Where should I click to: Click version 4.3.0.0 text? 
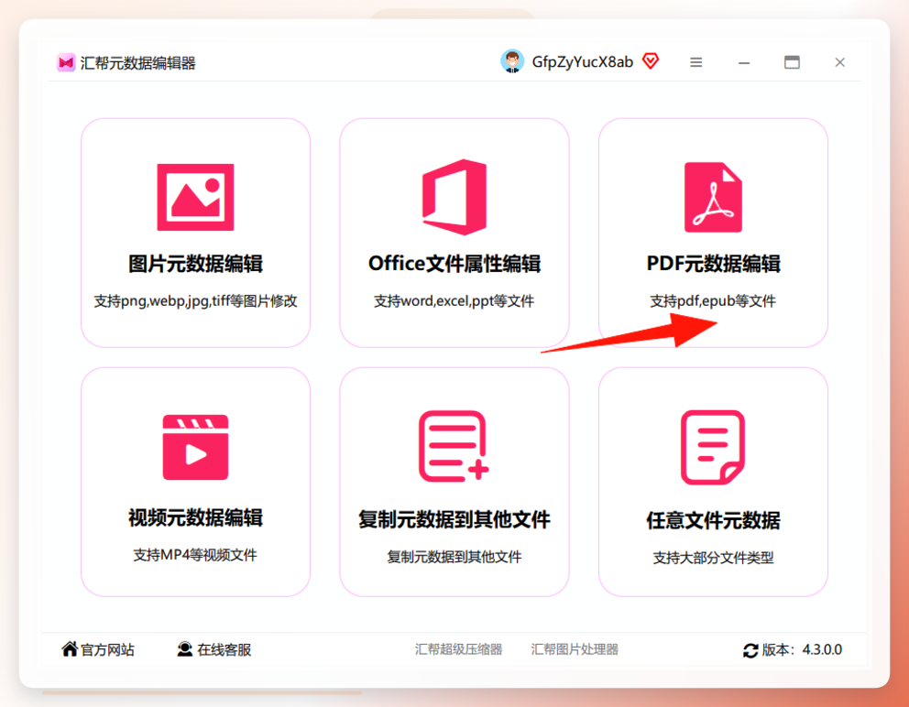822,649
